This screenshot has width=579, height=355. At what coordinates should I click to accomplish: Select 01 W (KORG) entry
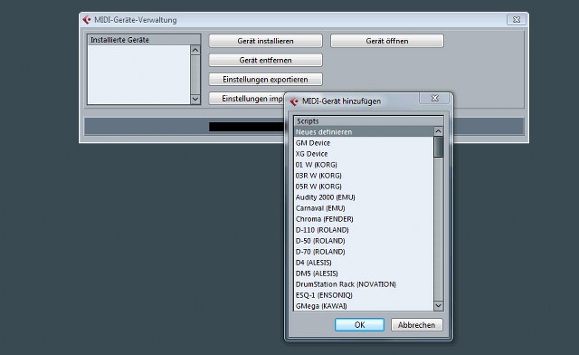(x=364, y=165)
